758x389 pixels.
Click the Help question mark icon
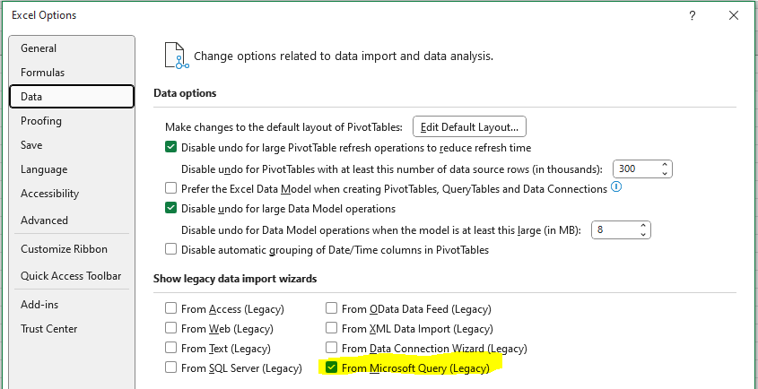click(693, 15)
